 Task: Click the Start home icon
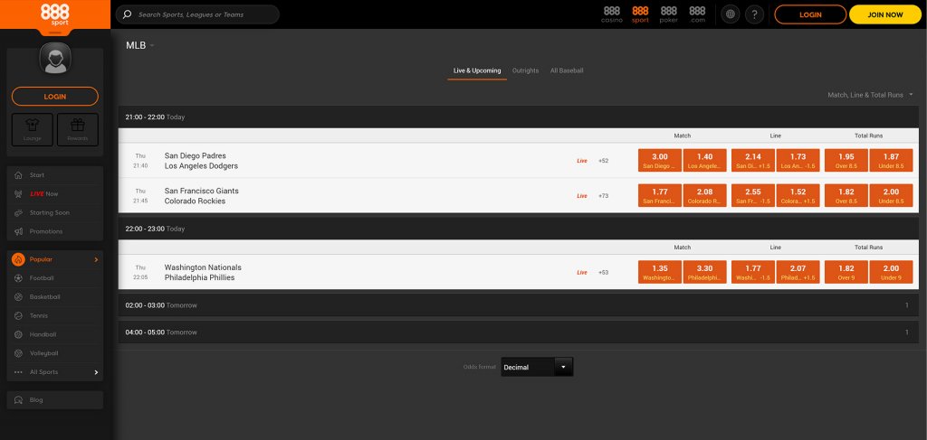tap(18, 175)
